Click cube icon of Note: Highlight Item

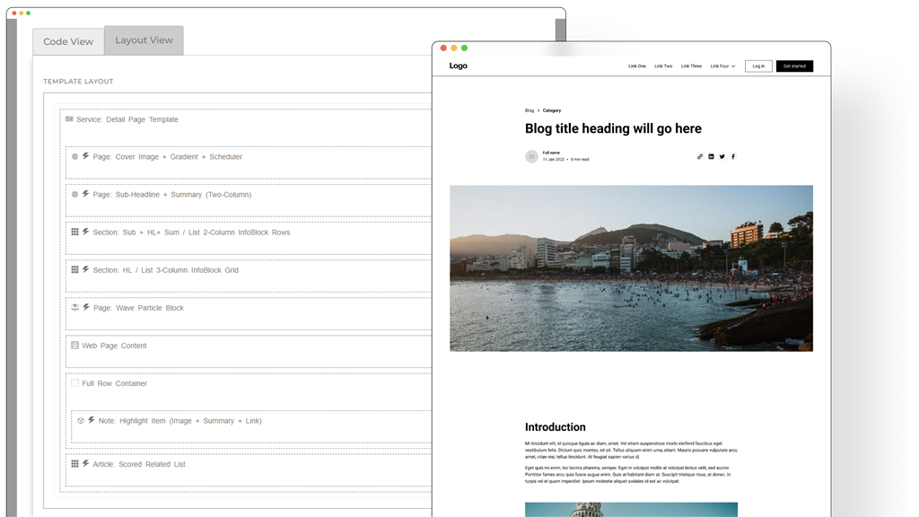(81, 420)
